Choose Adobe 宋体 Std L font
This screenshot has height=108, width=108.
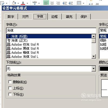click(x=49, y=57)
